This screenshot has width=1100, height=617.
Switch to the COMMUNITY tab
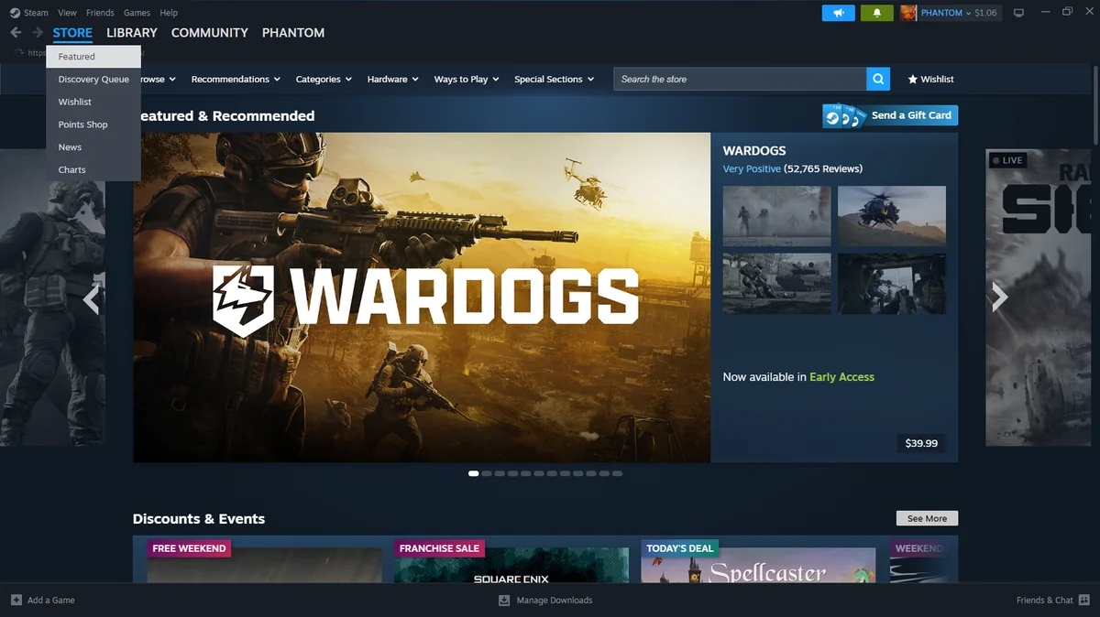pyautogui.click(x=210, y=33)
